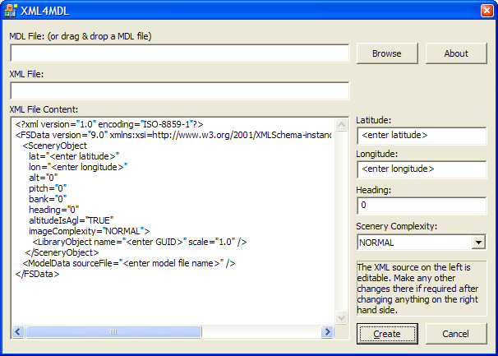Viewport: 498px width, 356px height.
Task: Click the '<ModelData sourceFile=' line
Action: tap(129, 263)
